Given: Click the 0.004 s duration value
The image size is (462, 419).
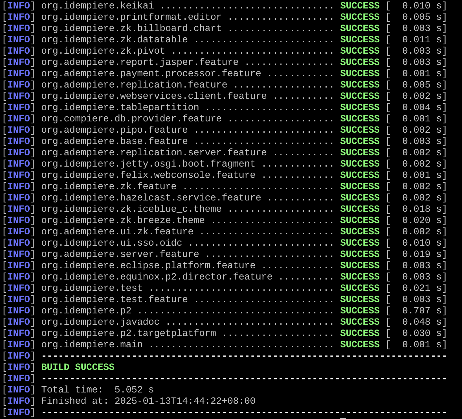Looking at the screenshot, I should click(422, 107).
